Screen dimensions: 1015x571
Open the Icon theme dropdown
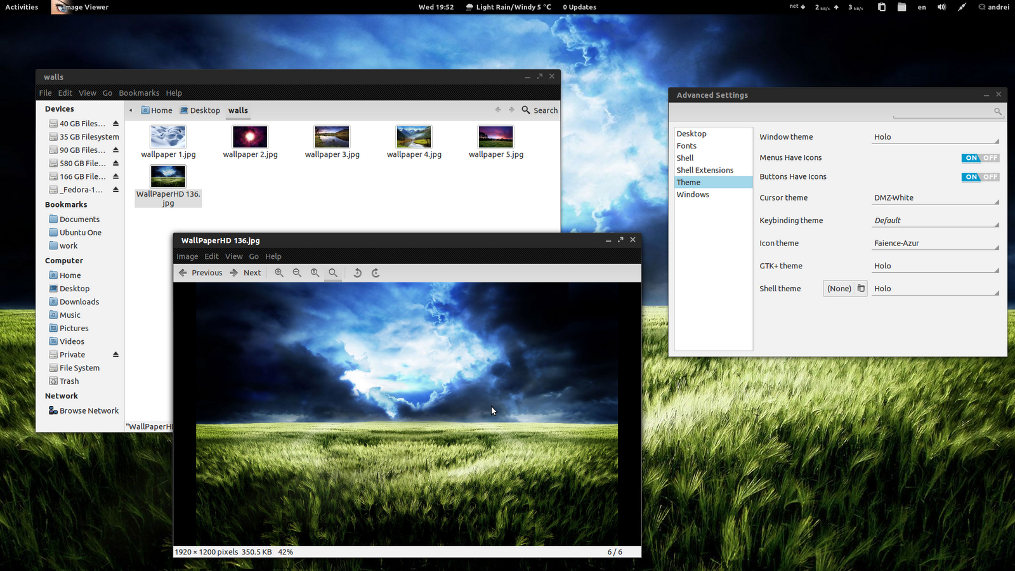(934, 242)
